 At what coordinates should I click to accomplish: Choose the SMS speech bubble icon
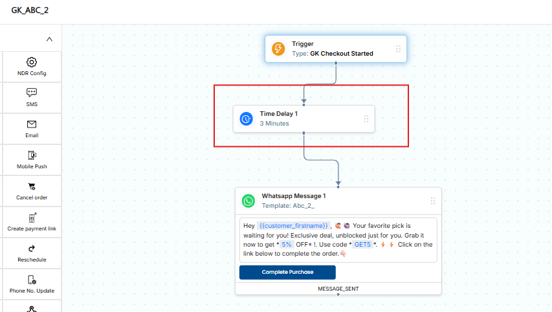coord(32,93)
